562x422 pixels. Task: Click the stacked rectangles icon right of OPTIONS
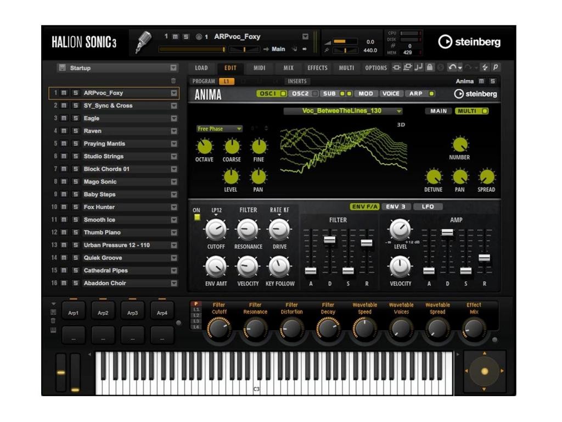[x=408, y=67]
